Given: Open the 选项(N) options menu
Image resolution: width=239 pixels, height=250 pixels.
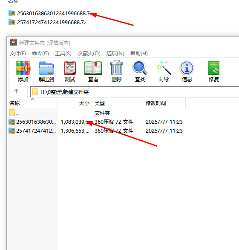Looking at the screenshot, I should coord(115,54).
